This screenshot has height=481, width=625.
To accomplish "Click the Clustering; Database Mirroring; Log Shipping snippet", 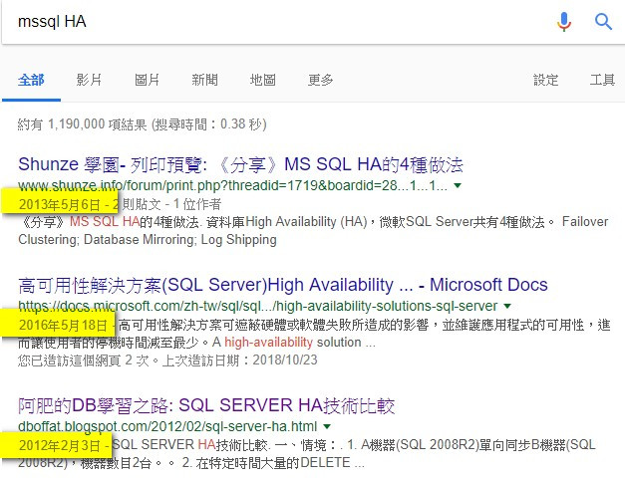I will coord(148,240).
